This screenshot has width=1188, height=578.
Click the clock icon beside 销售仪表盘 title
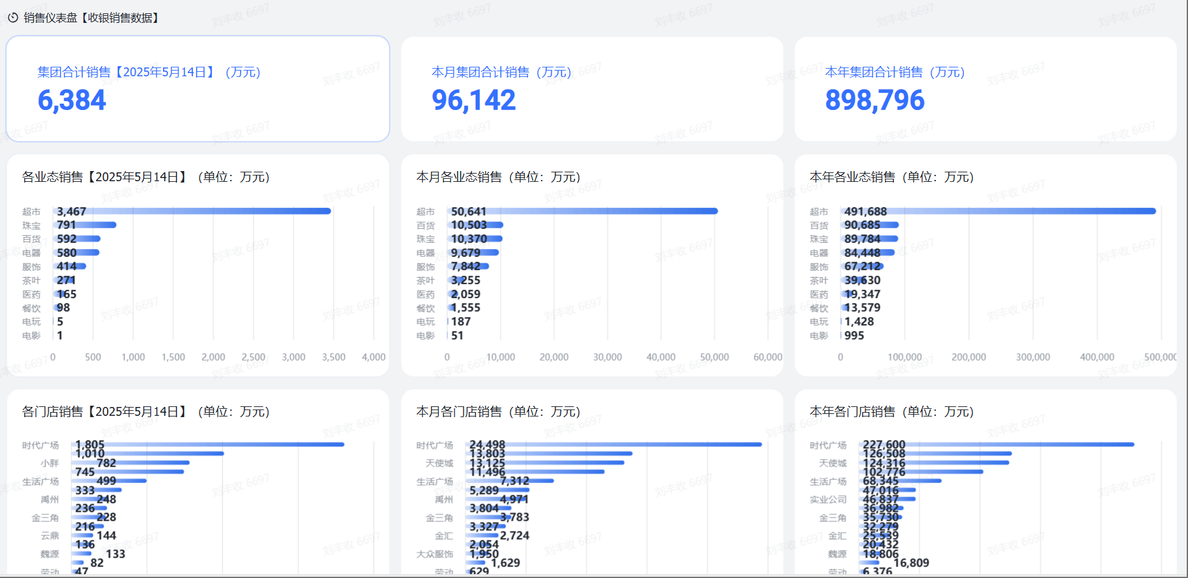[x=13, y=18]
